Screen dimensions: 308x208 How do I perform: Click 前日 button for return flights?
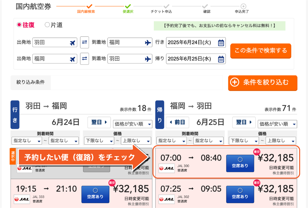(x=177, y=122)
